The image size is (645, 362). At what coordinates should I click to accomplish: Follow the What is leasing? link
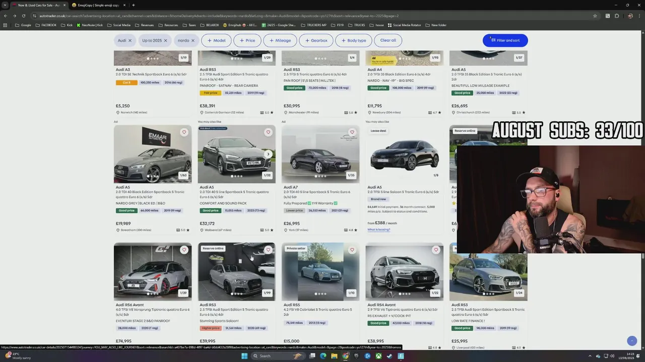(379, 230)
